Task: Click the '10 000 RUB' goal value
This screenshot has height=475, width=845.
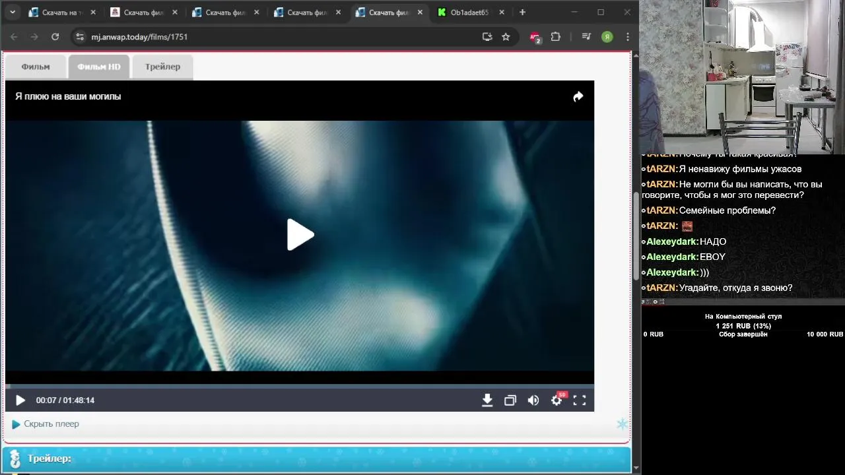Action: pos(825,334)
